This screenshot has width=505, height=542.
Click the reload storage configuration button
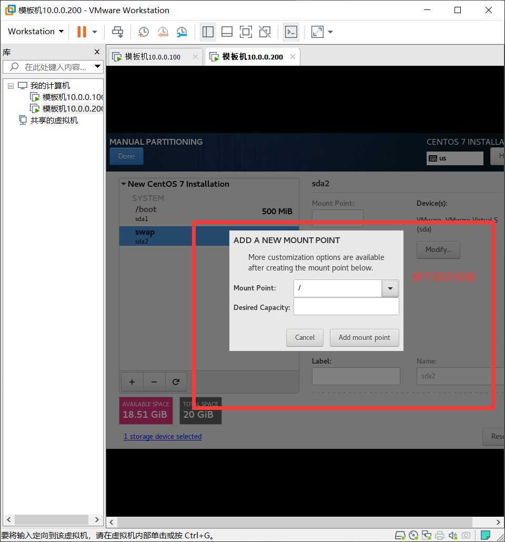[x=176, y=382]
